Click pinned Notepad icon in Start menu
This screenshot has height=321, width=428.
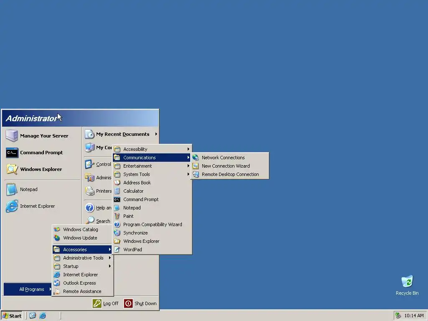click(11, 189)
